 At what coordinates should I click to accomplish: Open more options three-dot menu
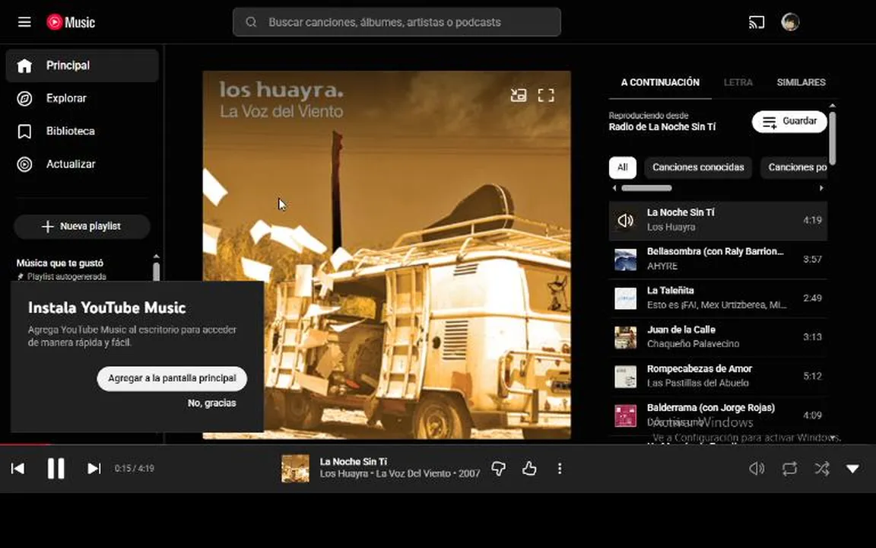click(x=560, y=469)
